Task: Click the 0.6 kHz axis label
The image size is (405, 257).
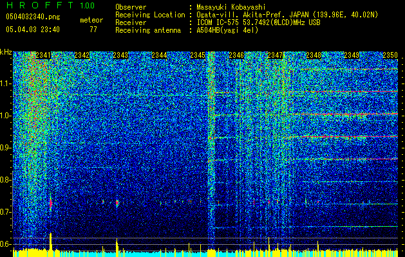Action: tap(6, 244)
